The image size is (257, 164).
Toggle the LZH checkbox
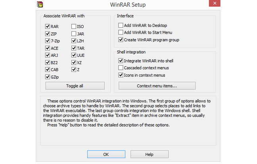click(x=74, y=41)
